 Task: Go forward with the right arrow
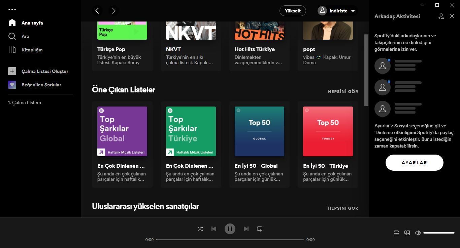(x=113, y=11)
